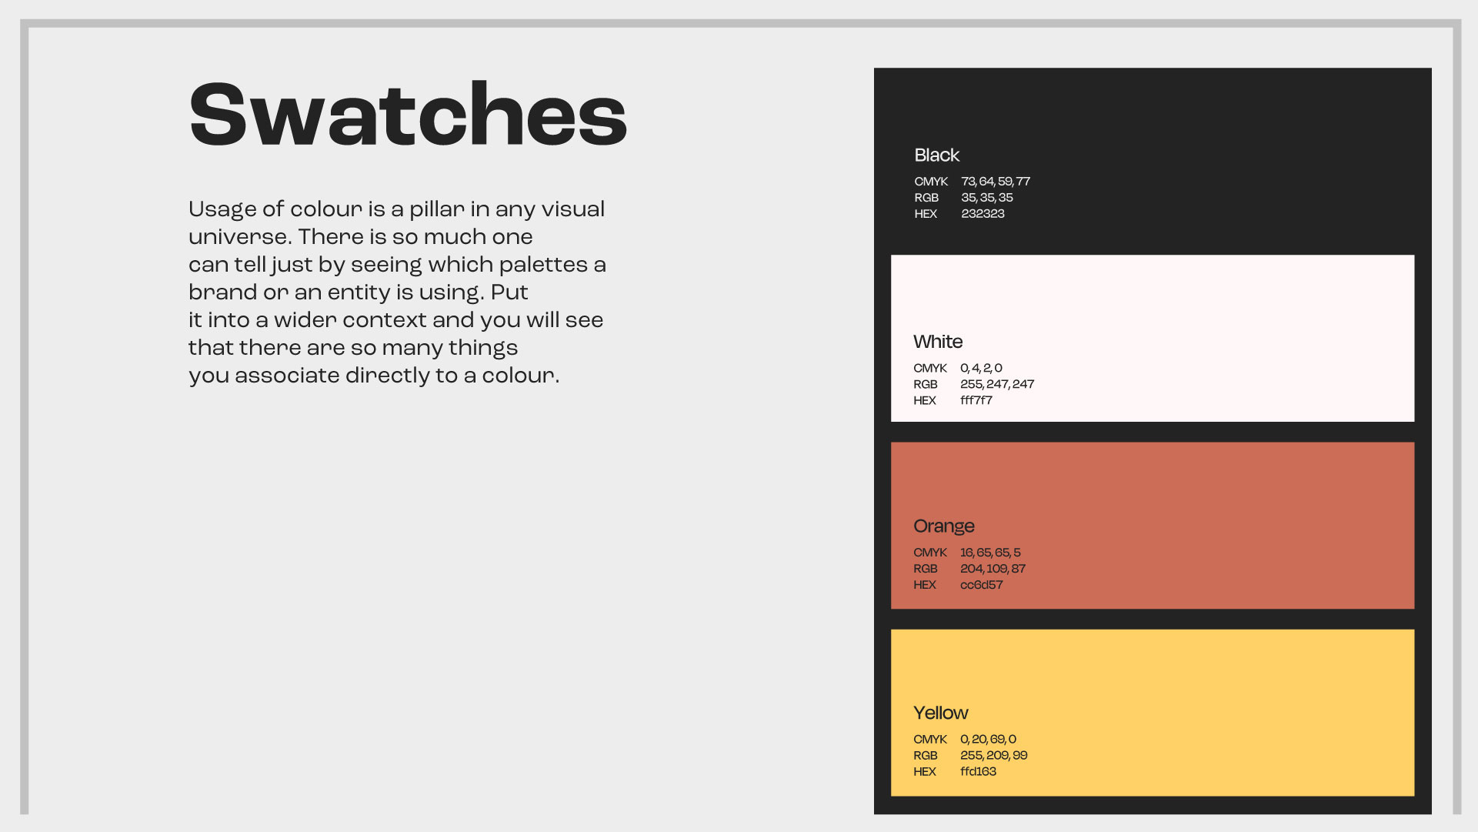
Task: Click CMYK value 0, 20, 69, 0
Action: point(988,739)
